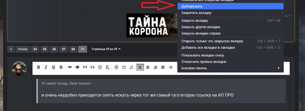
Task: Choose 'Открыть только что закрытую вкладку'
Action: click(x=231, y=41)
